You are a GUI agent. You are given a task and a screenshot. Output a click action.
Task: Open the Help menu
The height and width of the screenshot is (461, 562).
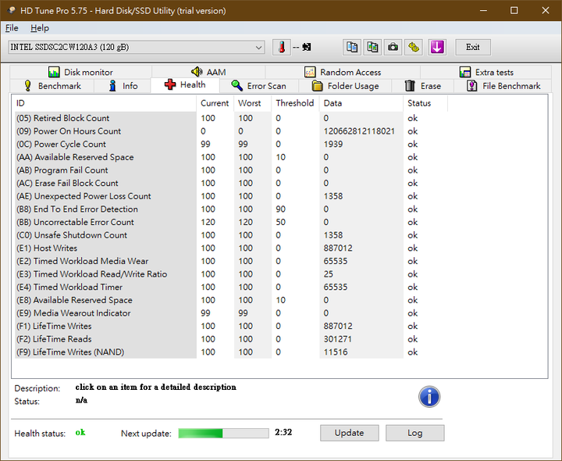tap(40, 28)
